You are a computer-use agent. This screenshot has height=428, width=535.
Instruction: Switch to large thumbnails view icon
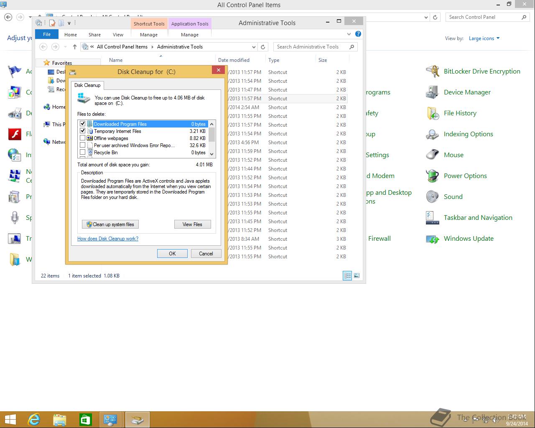click(x=357, y=275)
